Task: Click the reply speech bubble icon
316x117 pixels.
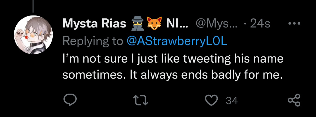Action: pyautogui.click(x=70, y=100)
